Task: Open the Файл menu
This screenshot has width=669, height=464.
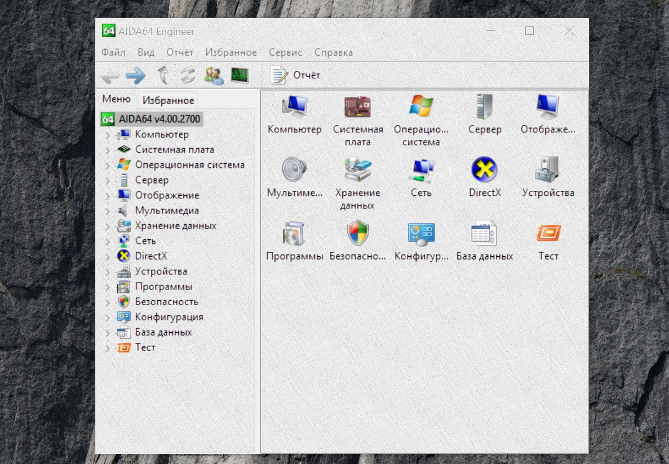Action: coord(113,52)
